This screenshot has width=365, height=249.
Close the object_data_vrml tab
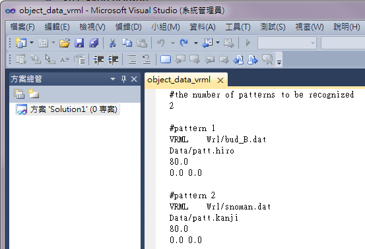[x=220, y=80]
